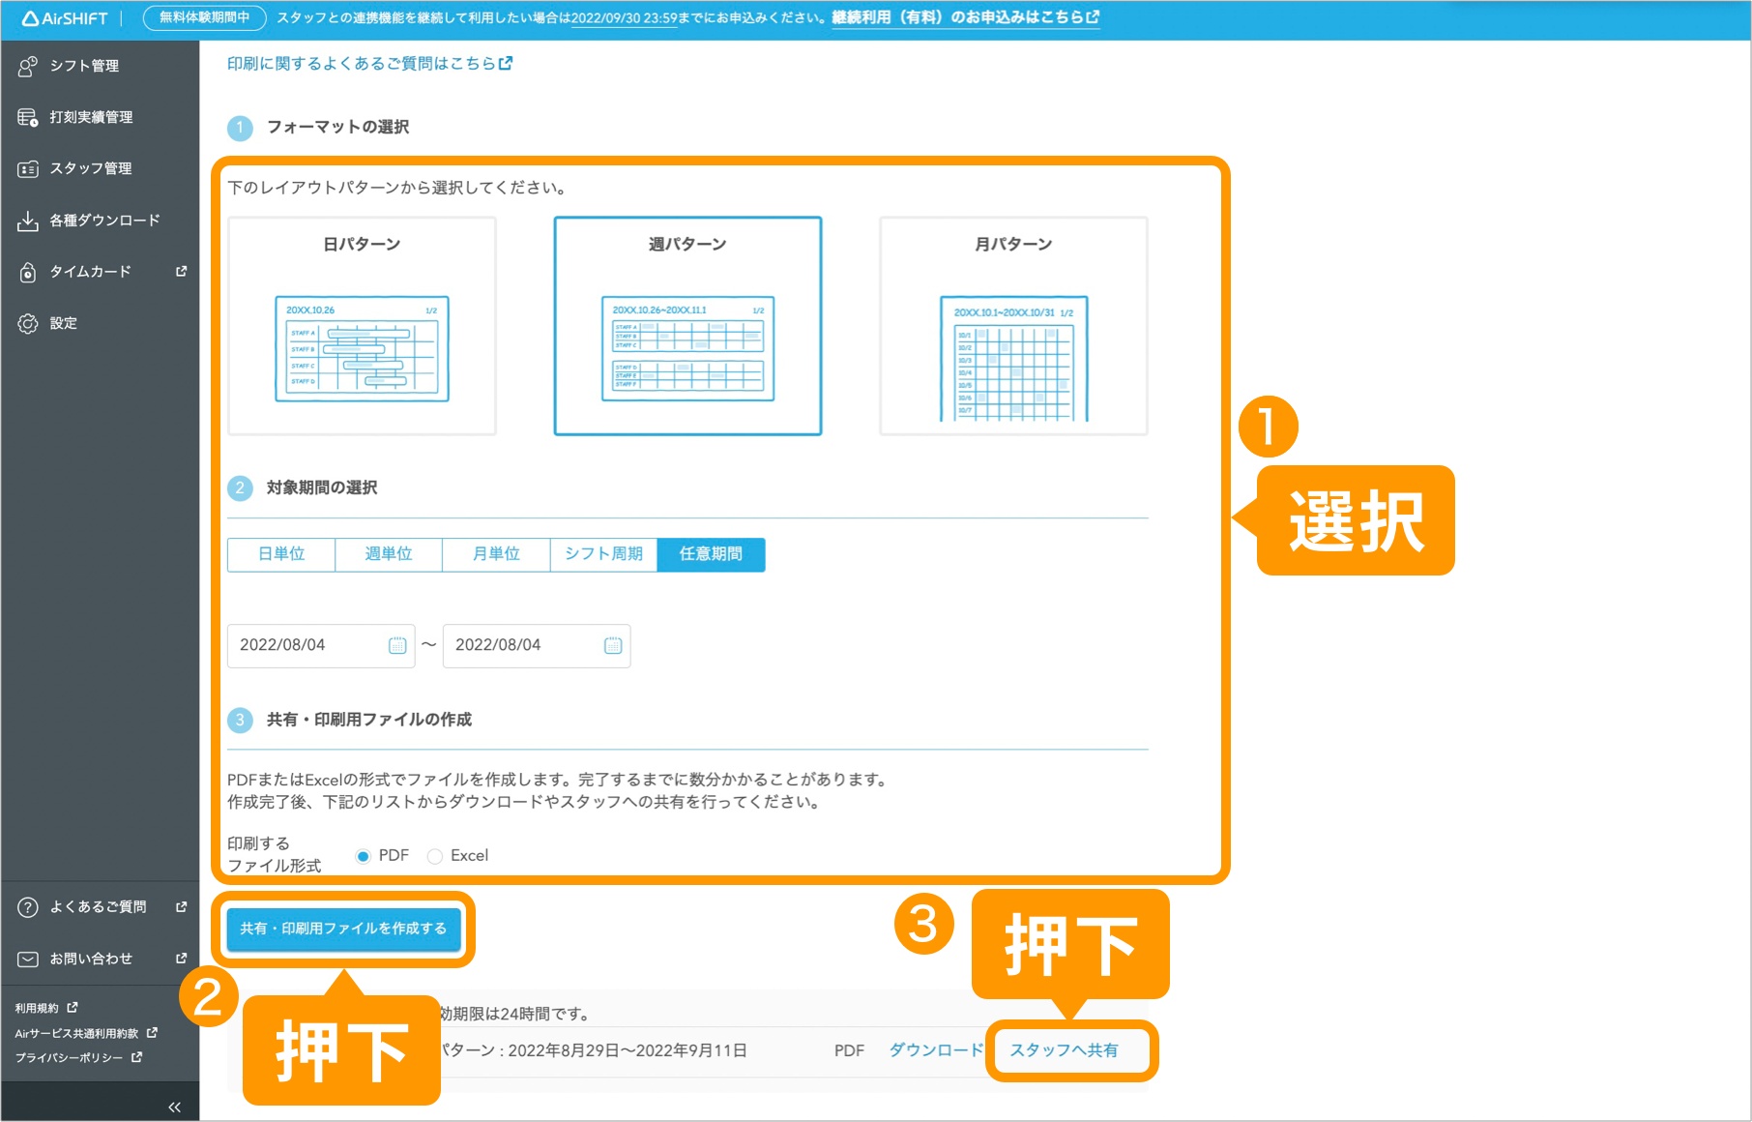Collapse the sidebar with the chevron
Viewport: 1752px width, 1122px height.
[x=174, y=1106]
